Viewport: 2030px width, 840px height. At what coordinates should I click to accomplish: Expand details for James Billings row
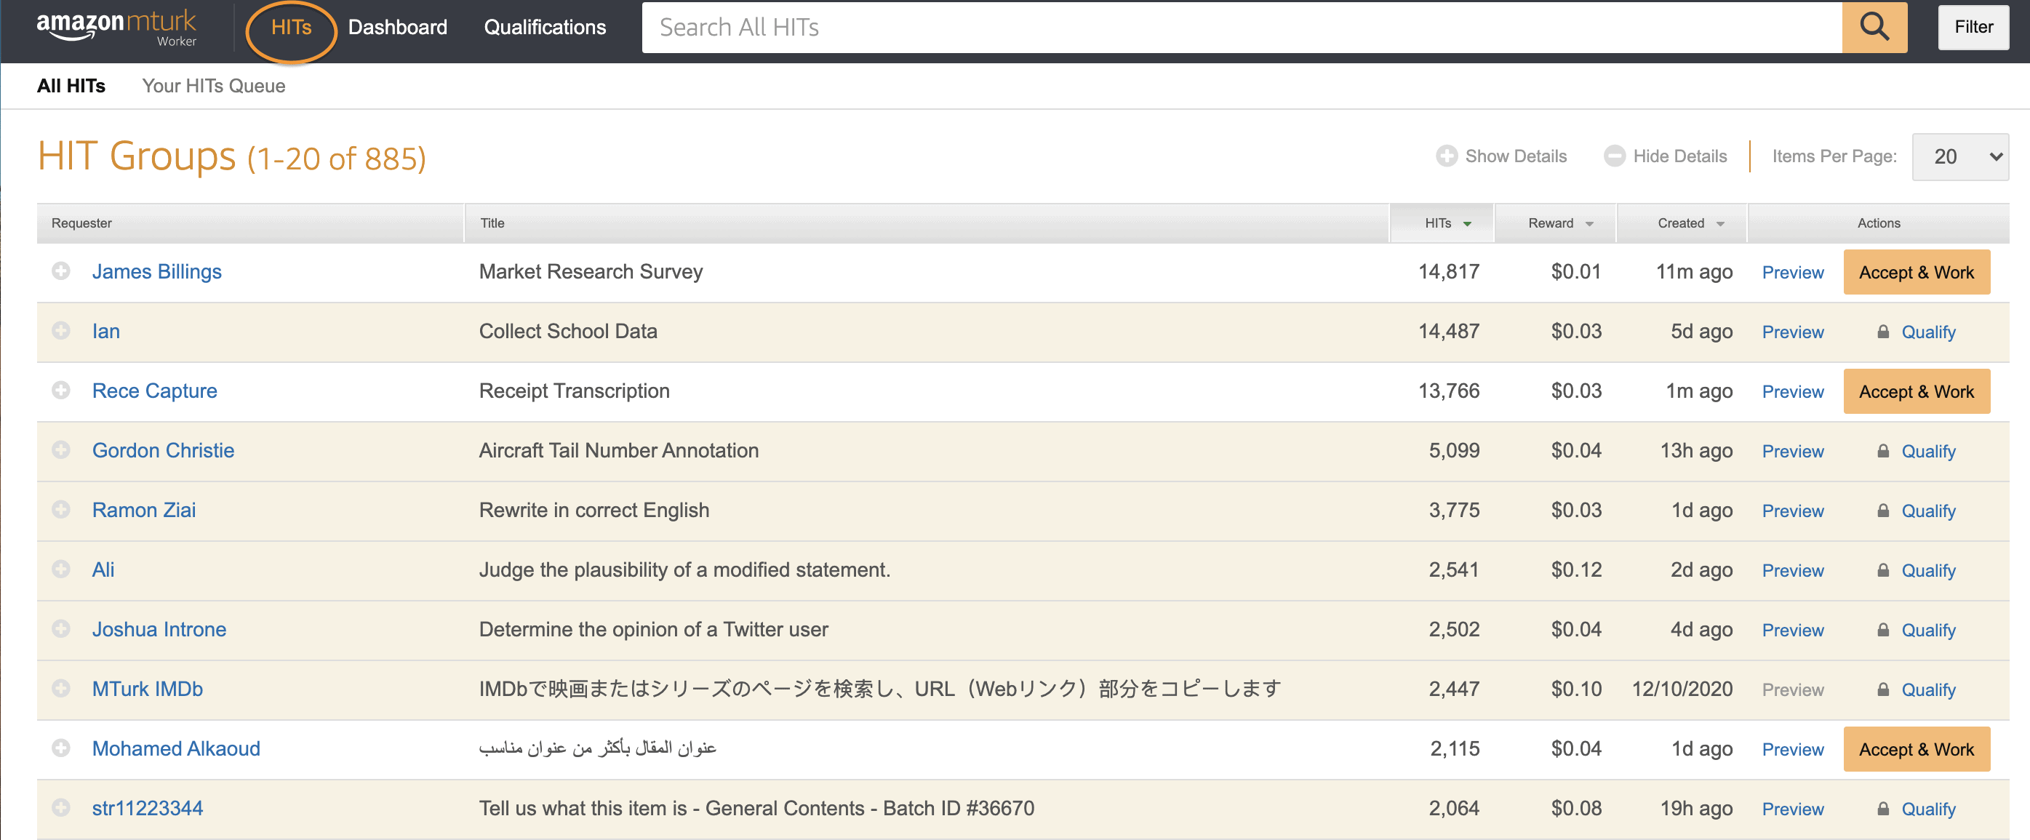(60, 271)
